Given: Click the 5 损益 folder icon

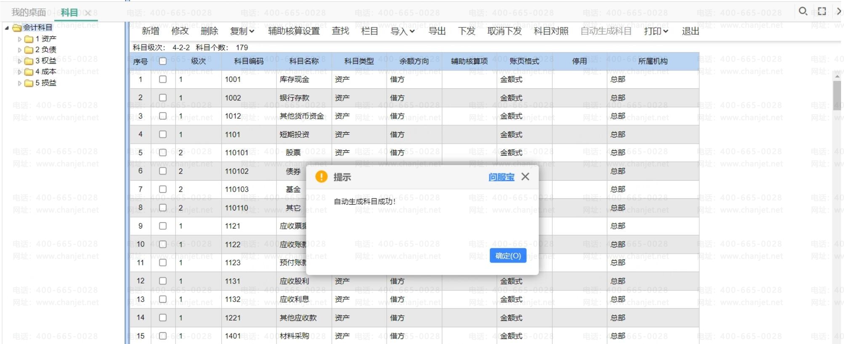Looking at the screenshot, I should coord(29,83).
